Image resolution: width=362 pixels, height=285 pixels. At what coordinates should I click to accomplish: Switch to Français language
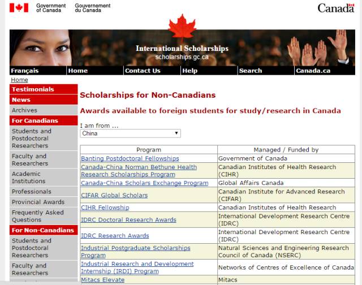point(38,71)
